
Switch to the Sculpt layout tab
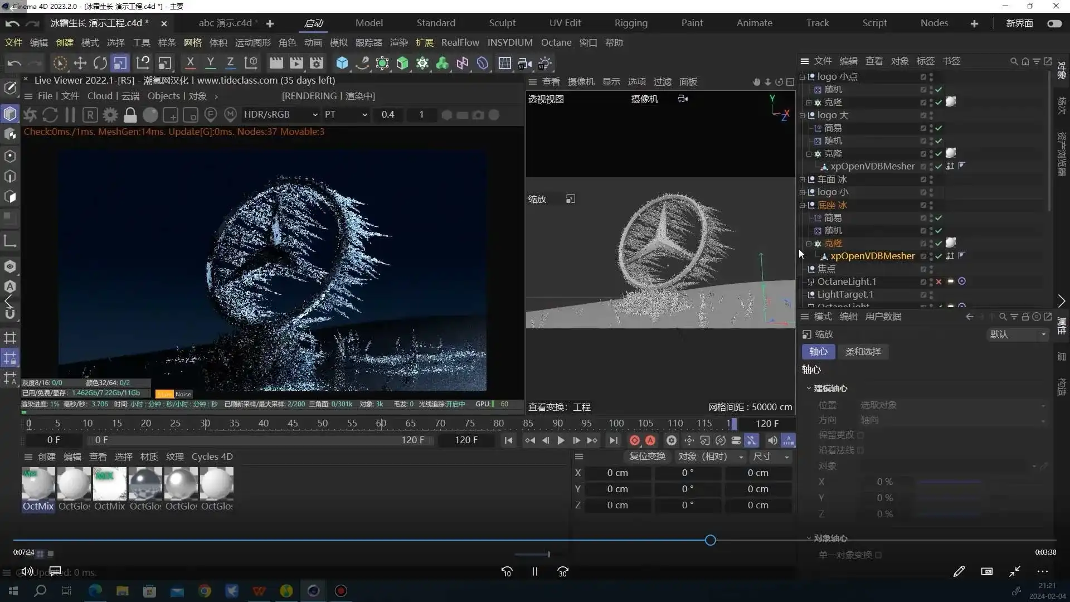coord(502,23)
